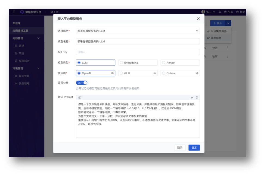The height and width of the screenshot is (175, 264).
Task: Click the 私有 status cell in table
Action: [x=215, y=56]
